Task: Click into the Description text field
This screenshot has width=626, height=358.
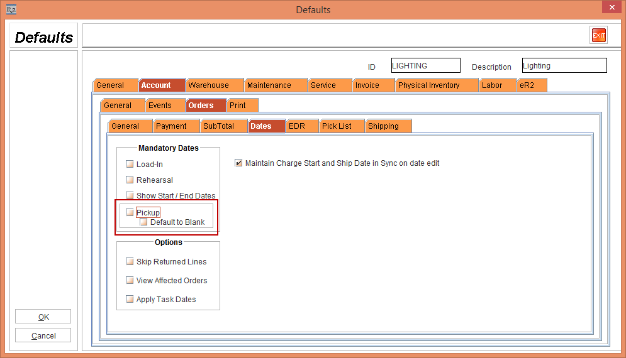Action: [564, 66]
